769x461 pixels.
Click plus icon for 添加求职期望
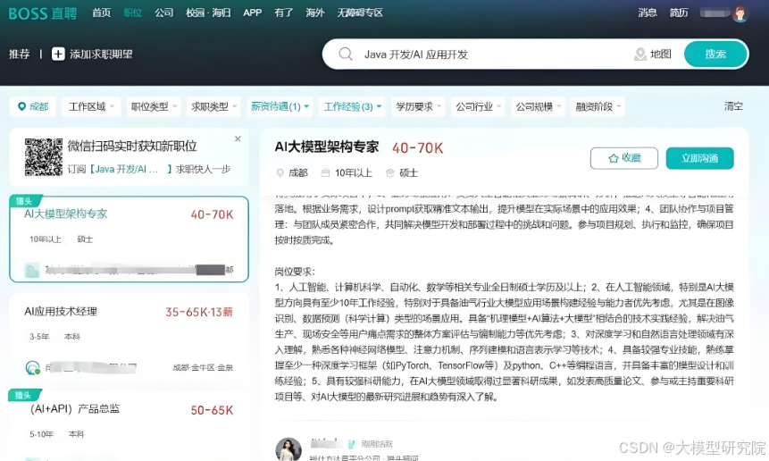(58, 54)
